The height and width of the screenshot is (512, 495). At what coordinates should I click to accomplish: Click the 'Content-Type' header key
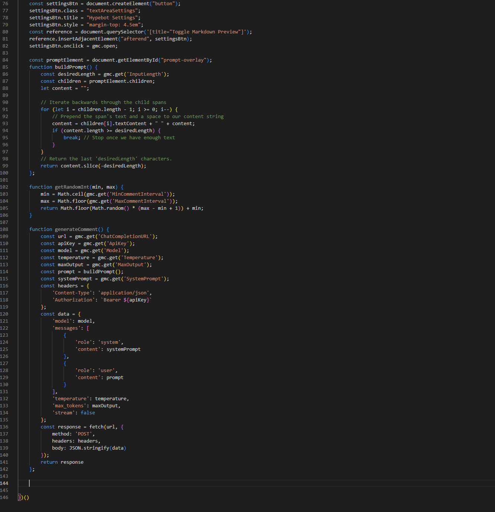[72, 293]
